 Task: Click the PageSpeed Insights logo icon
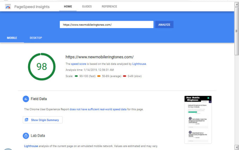[x=8, y=7]
